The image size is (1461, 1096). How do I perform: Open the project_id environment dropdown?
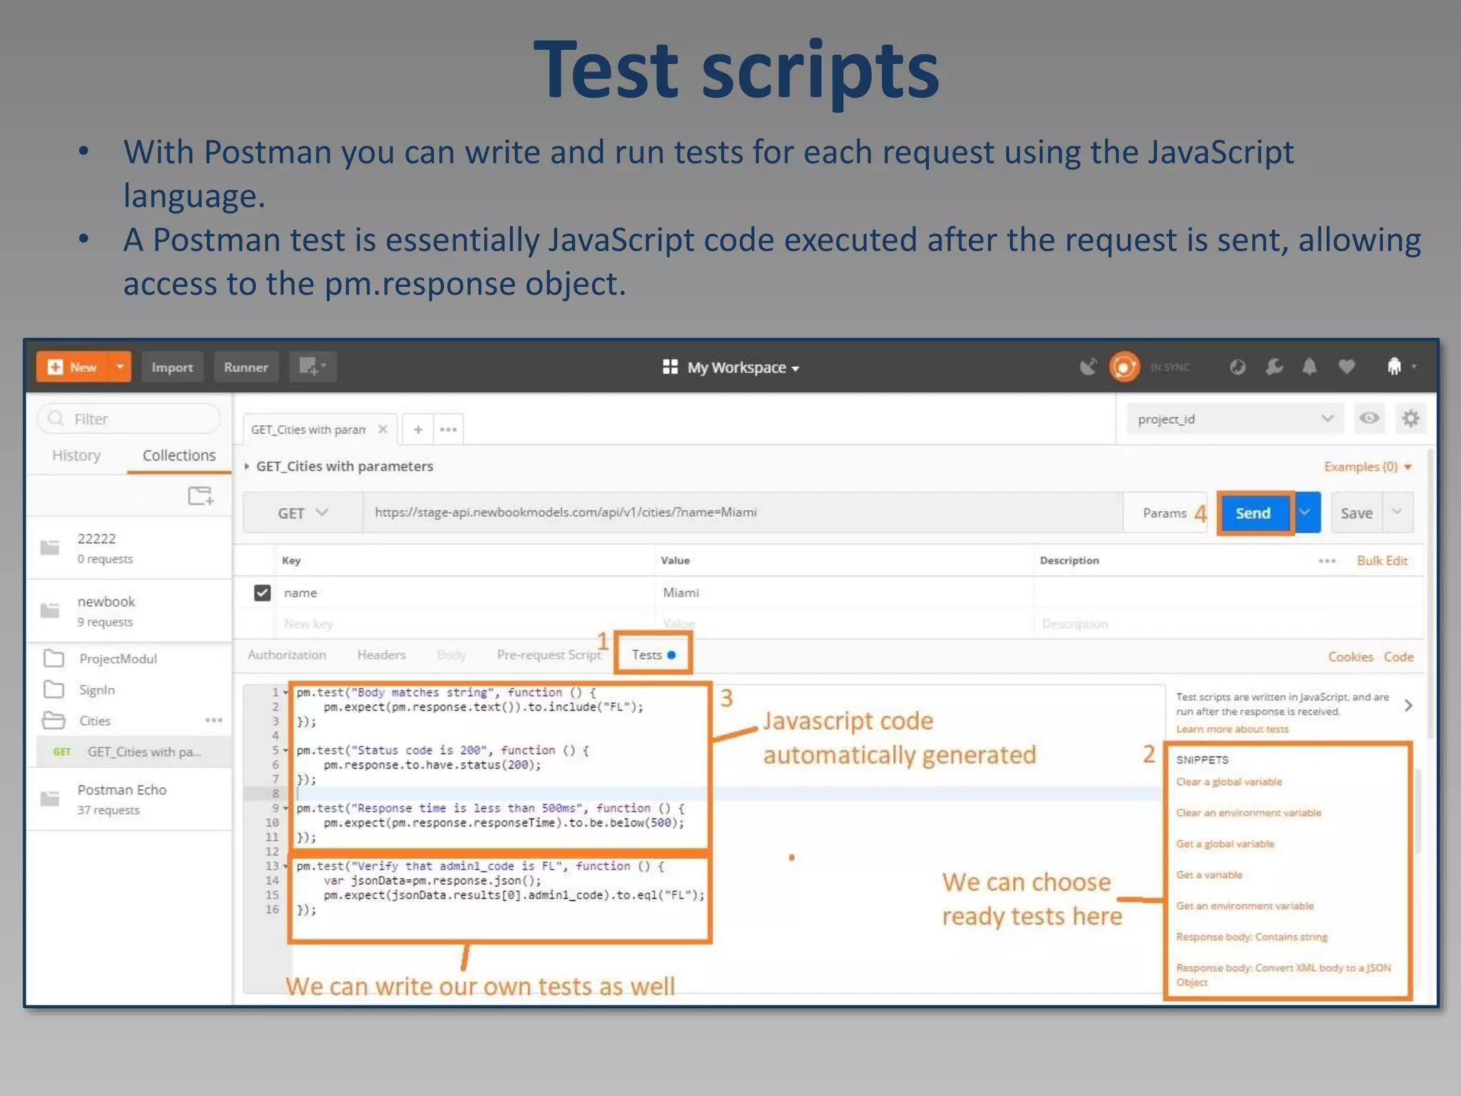click(1235, 419)
